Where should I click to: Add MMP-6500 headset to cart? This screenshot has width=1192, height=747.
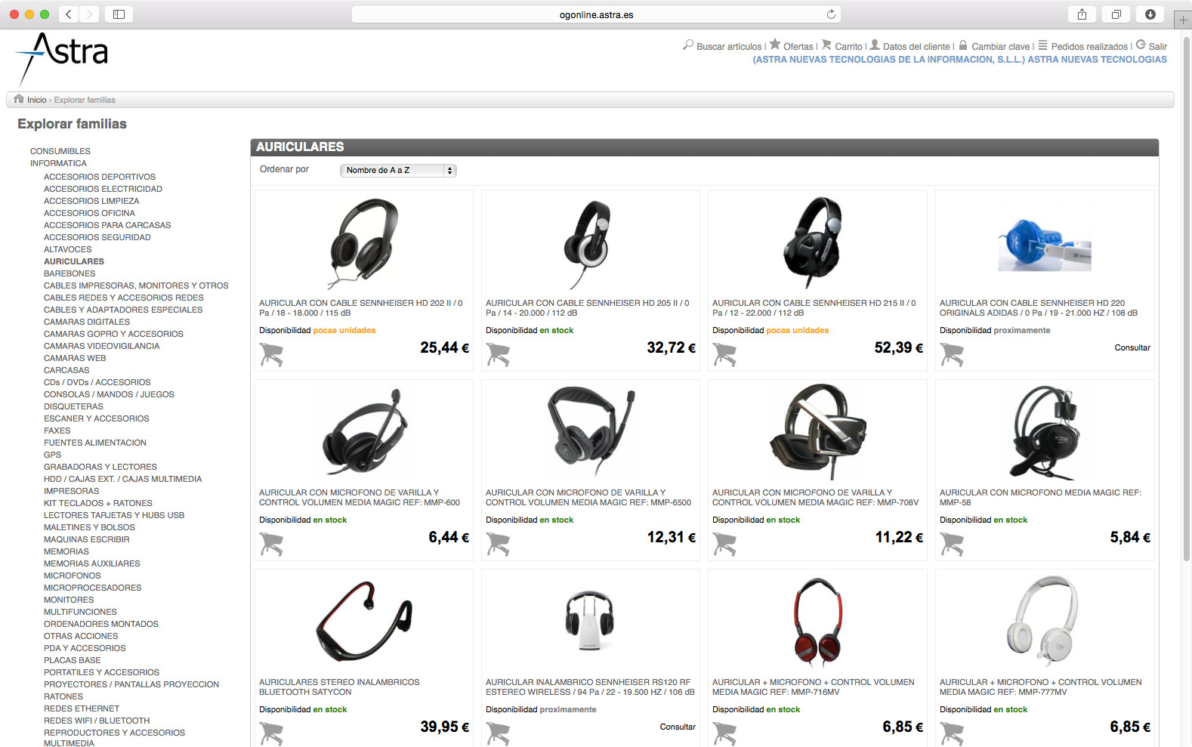(498, 544)
